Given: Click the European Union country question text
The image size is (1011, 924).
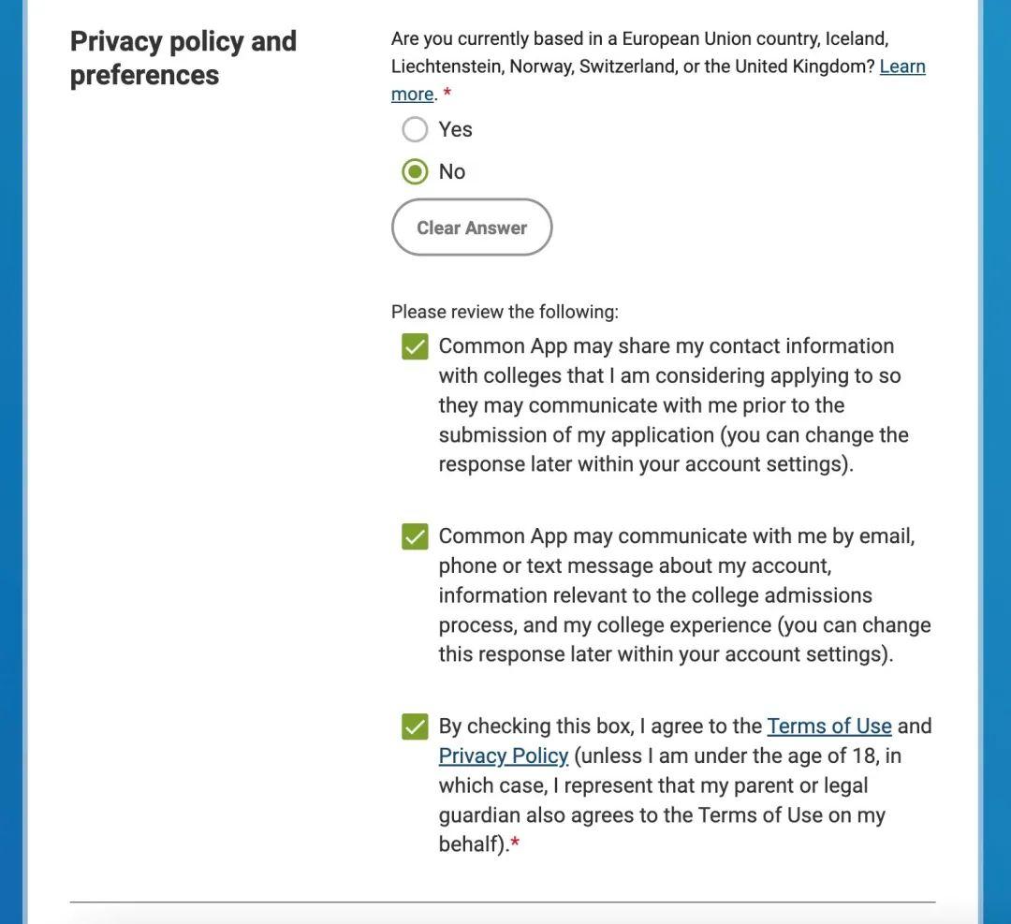Looking at the screenshot, I should pyautogui.click(x=638, y=39).
